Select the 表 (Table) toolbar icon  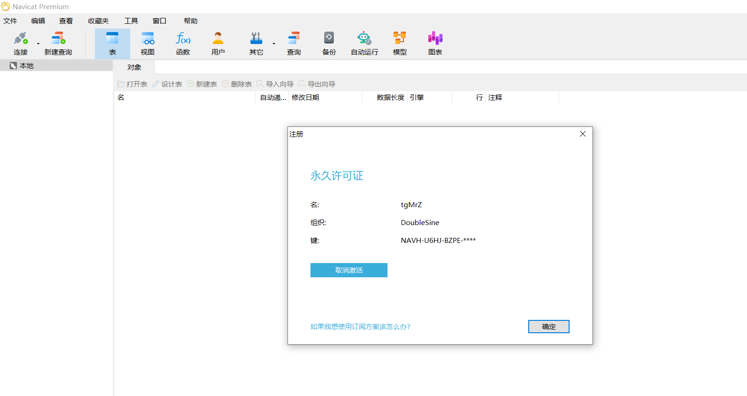click(112, 44)
